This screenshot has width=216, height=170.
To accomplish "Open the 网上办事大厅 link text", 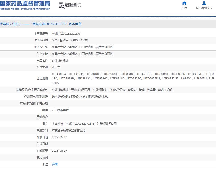I will pos(204,8).
